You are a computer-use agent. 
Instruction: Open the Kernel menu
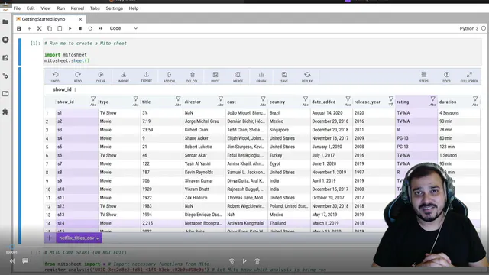77,8
